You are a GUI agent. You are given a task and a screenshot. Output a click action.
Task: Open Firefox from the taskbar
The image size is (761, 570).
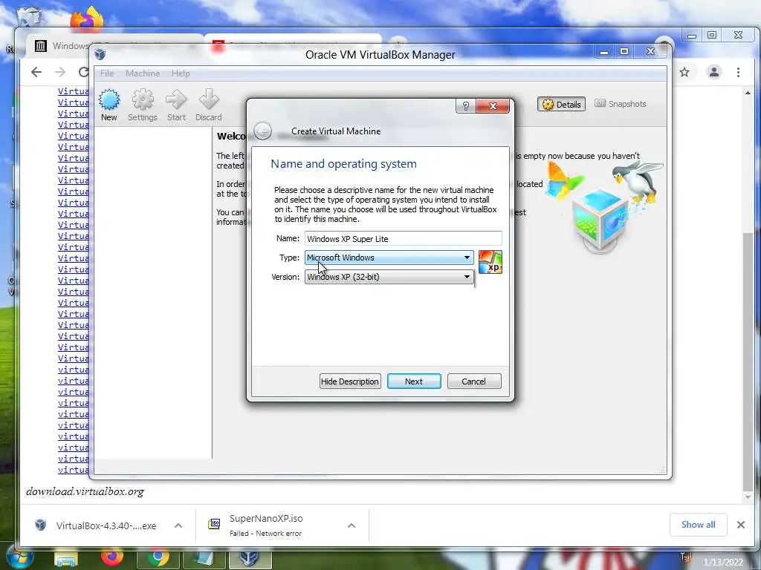click(x=111, y=558)
